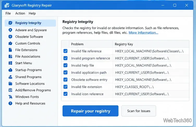
Task: Open the Help menu
Action: [x=32, y=13]
